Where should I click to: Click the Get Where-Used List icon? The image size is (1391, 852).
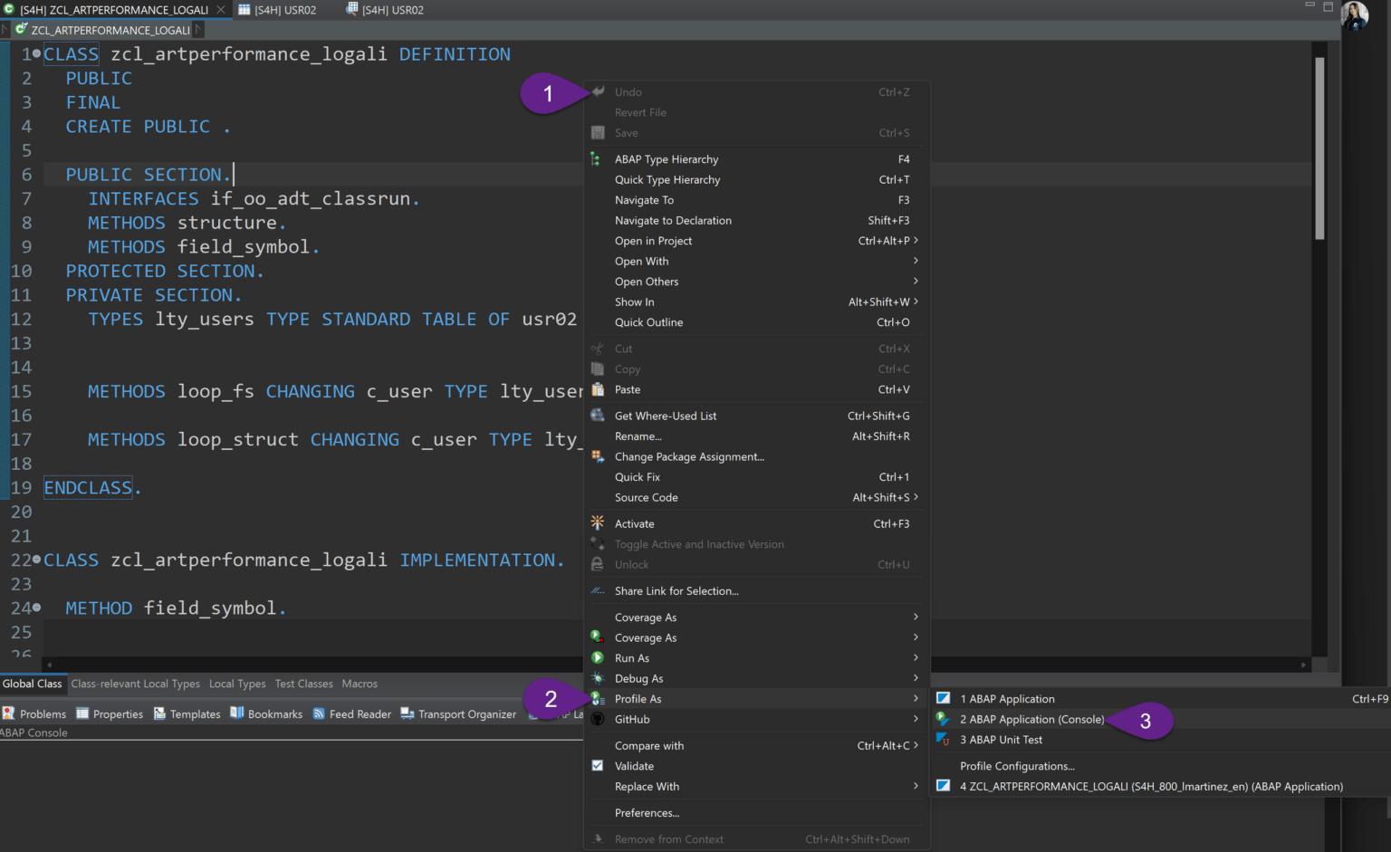[x=598, y=416]
